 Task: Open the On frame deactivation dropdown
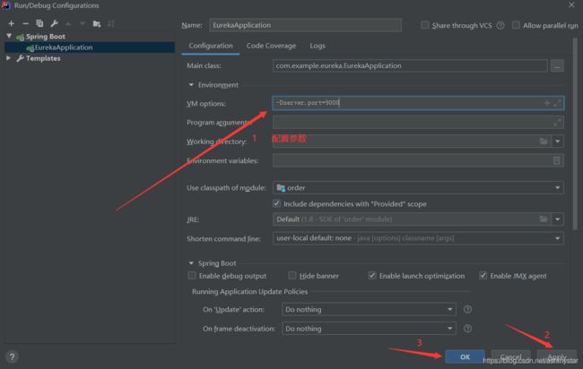369,329
